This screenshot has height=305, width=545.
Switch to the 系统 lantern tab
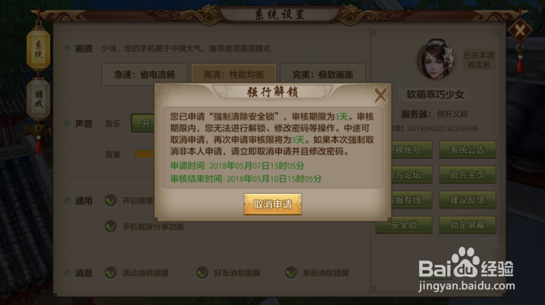click(x=39, y=49)
